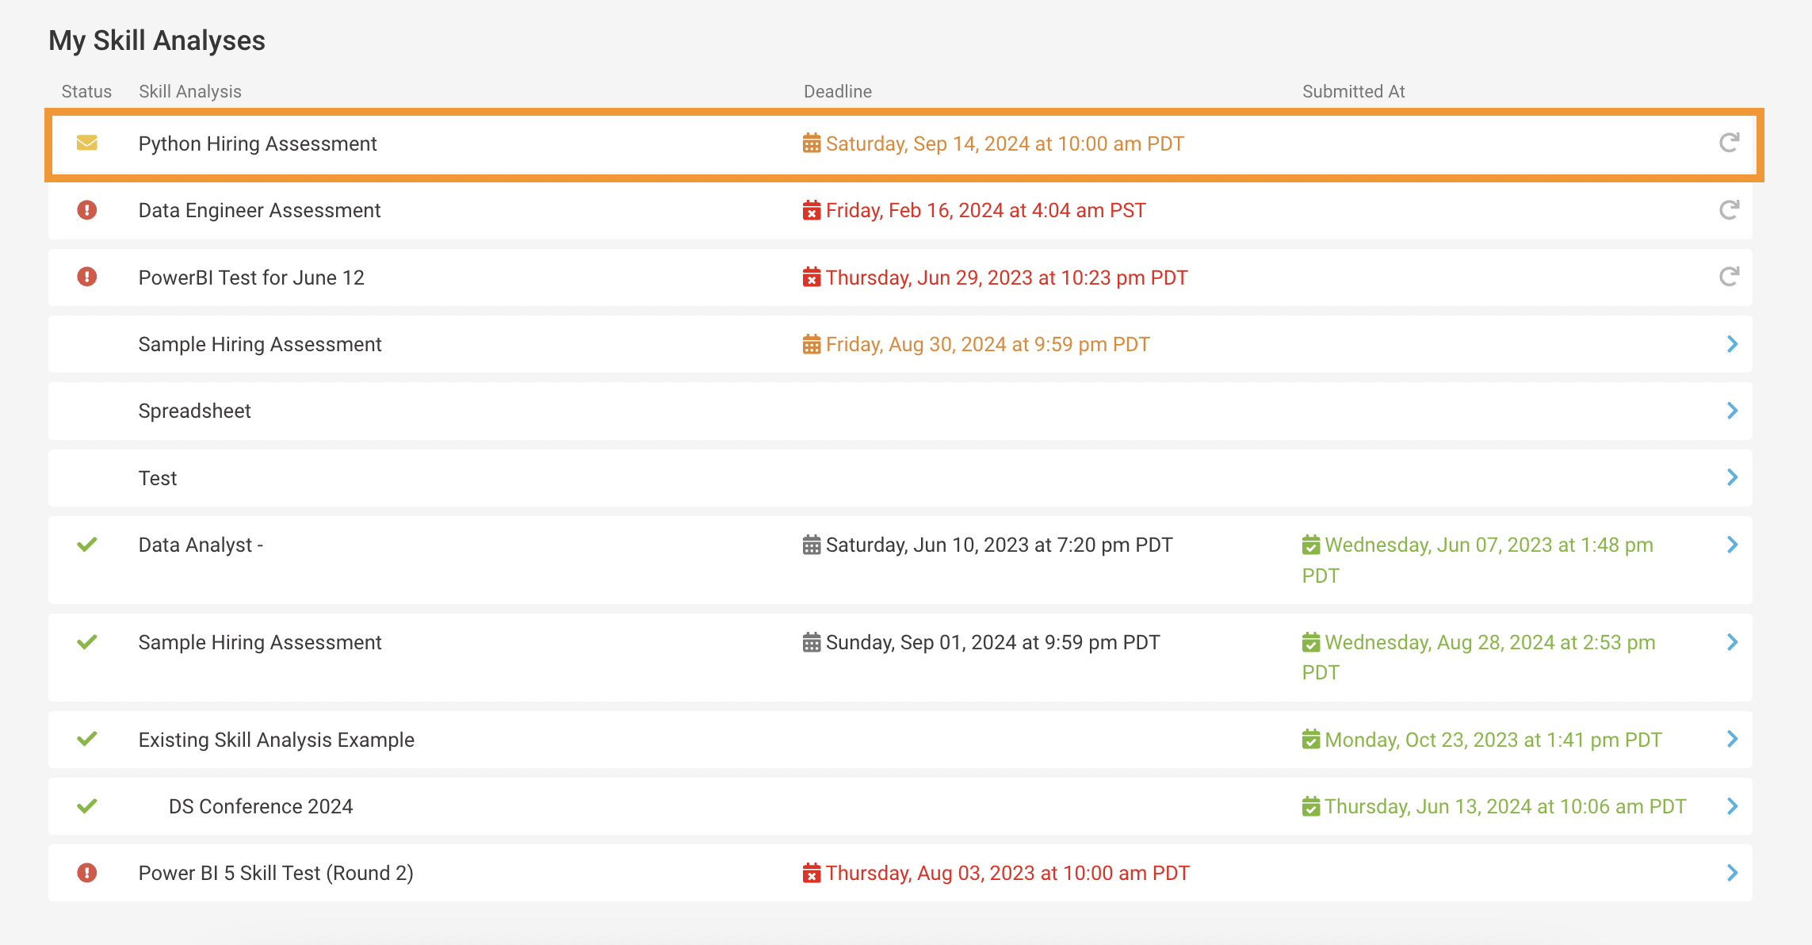Click the Data Analyst - name
The width and height of the screenshot is (1812, 945).
pyautogui.click(x=201, y=545)
